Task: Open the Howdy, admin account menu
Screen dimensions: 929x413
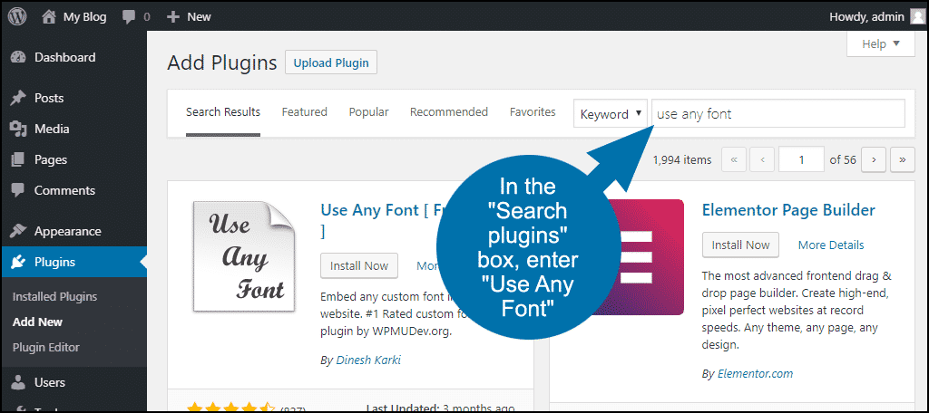Action: point(876,16)
